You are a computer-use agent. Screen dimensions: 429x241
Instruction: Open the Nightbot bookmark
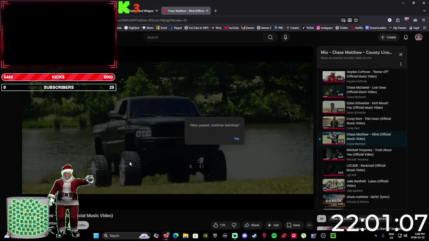132,28
